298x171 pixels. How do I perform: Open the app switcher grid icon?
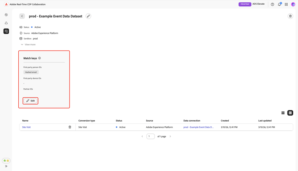(286, 4)
